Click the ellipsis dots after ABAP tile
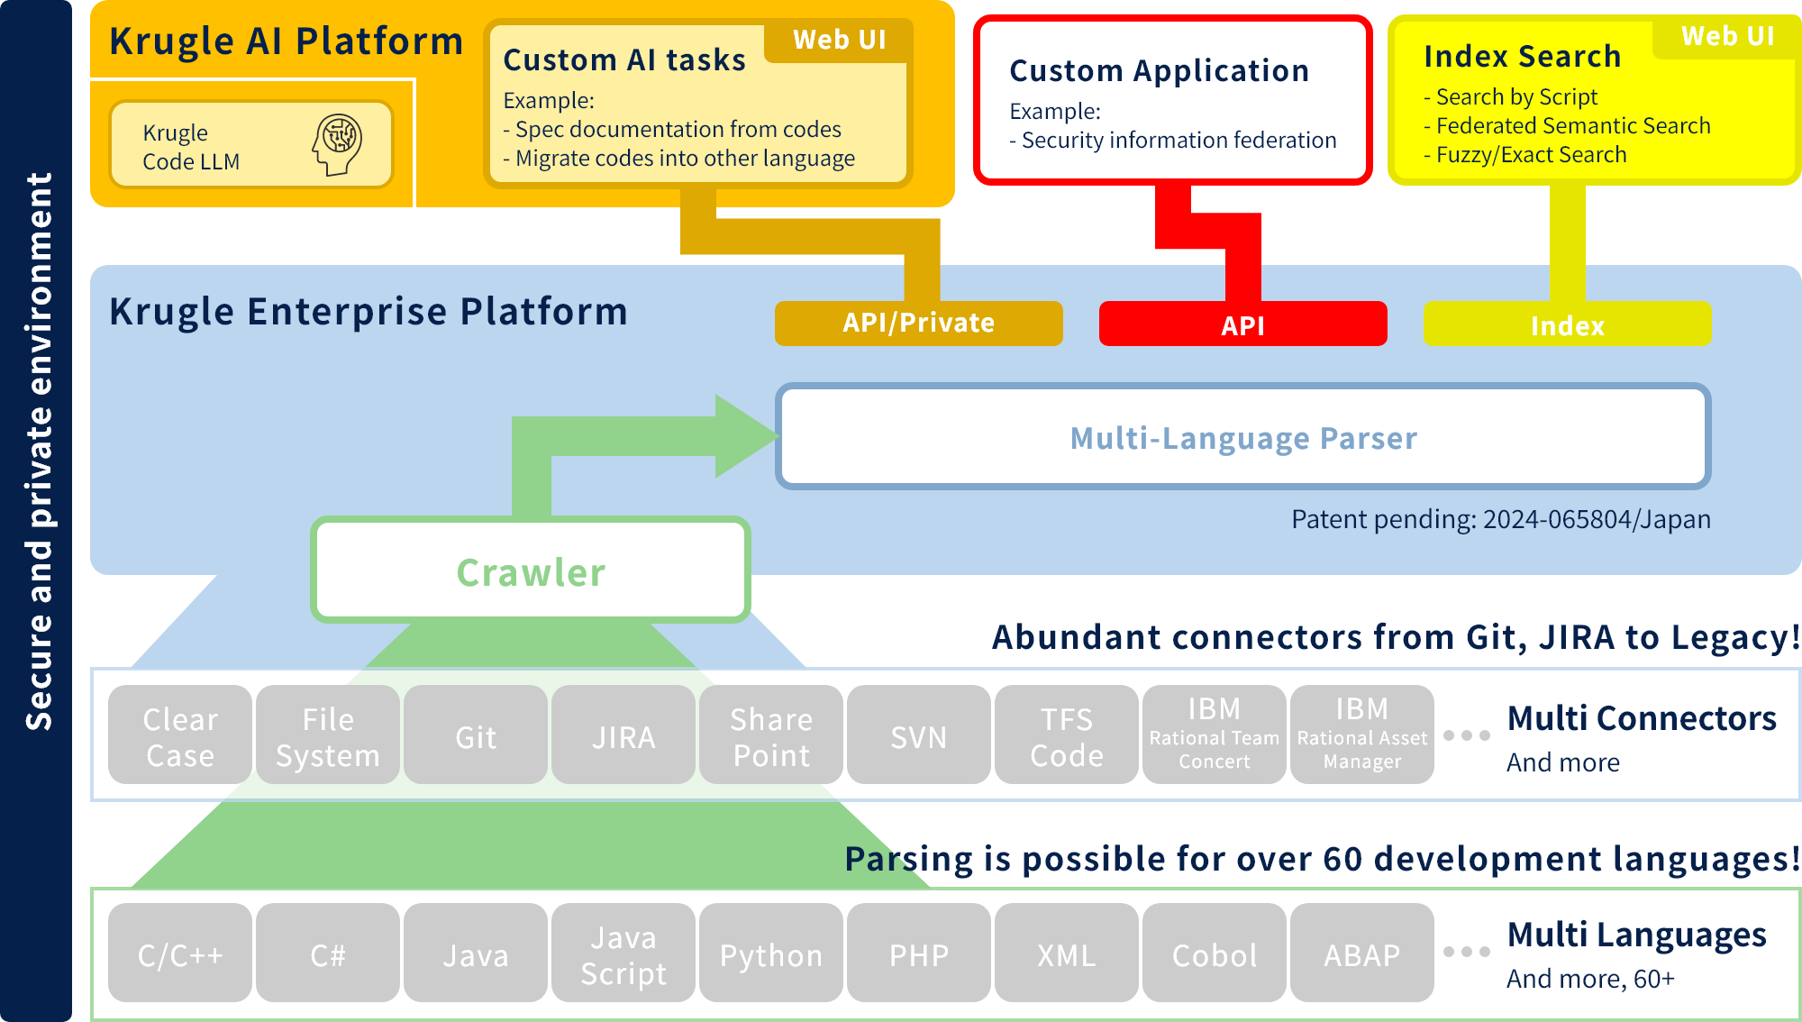The height and width of the screenshot is (1022, 1802). coord(1466,952)
